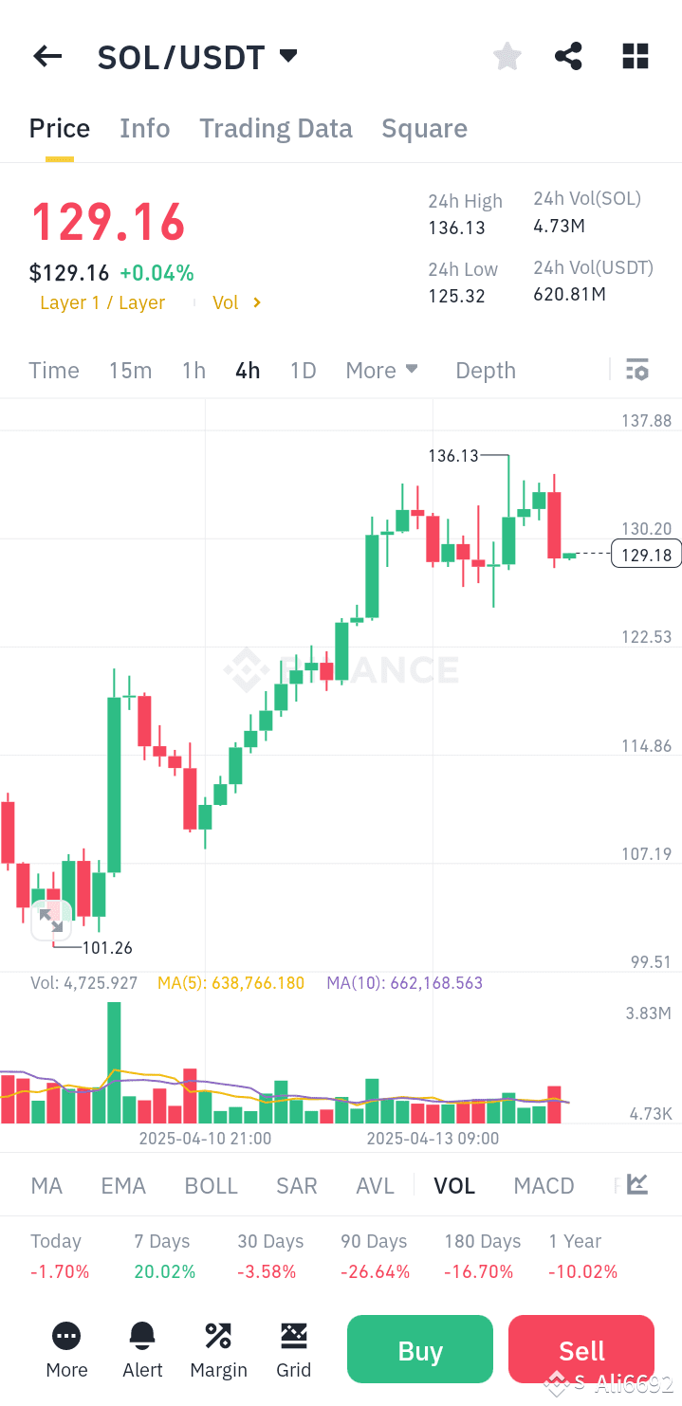Select the 1D timeframe
The width and height of the screenshot is (682, 1406).
[303, 370]
